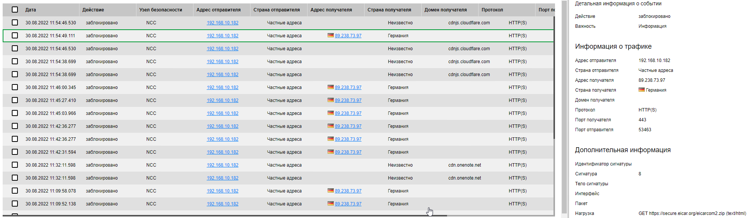Sort by the Домен получателя column

pyautogui.click(x=446, y=10)
